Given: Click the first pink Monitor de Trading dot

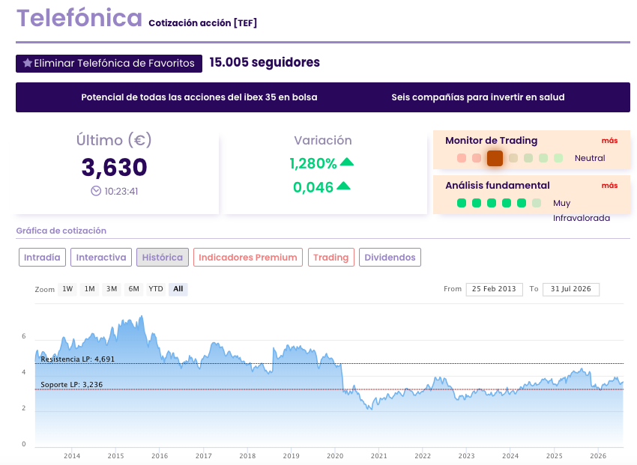Looking at the screenshot, I should tap(462, 158).
